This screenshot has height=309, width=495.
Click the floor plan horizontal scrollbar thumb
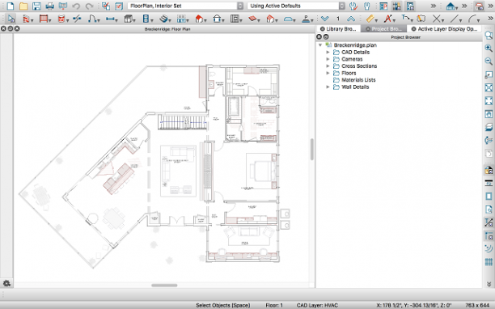pos(164,286)
